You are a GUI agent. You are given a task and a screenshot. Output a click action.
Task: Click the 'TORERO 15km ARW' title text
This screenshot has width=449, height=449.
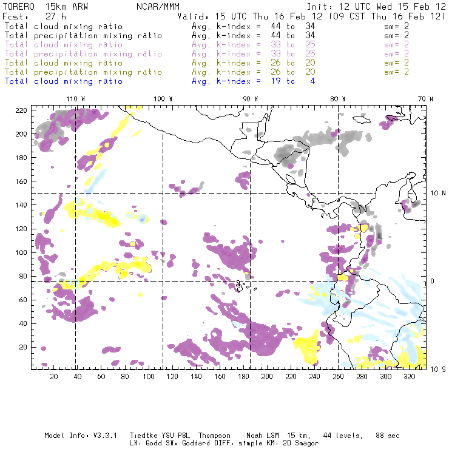pos(46,7)
